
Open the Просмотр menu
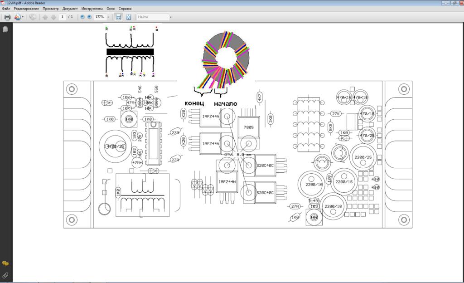click(x=50, y=9)
